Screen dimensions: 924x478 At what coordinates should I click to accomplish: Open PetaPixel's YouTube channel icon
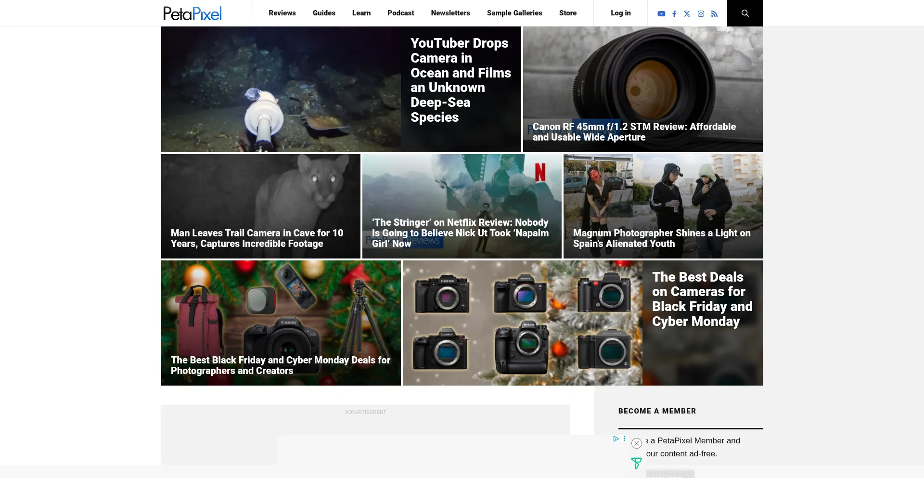coord(661,14)
